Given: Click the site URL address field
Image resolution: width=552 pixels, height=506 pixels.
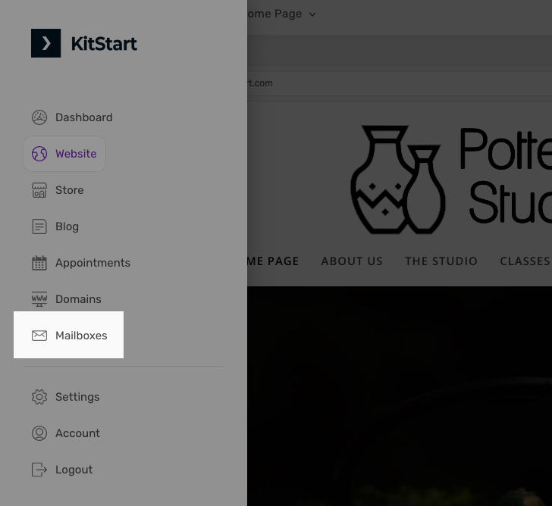Looking at the screenshot, I should click(399, 83).
